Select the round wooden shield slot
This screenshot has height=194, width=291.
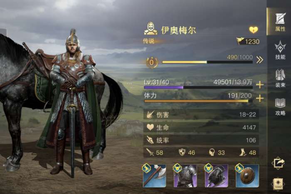pos(247,175)
